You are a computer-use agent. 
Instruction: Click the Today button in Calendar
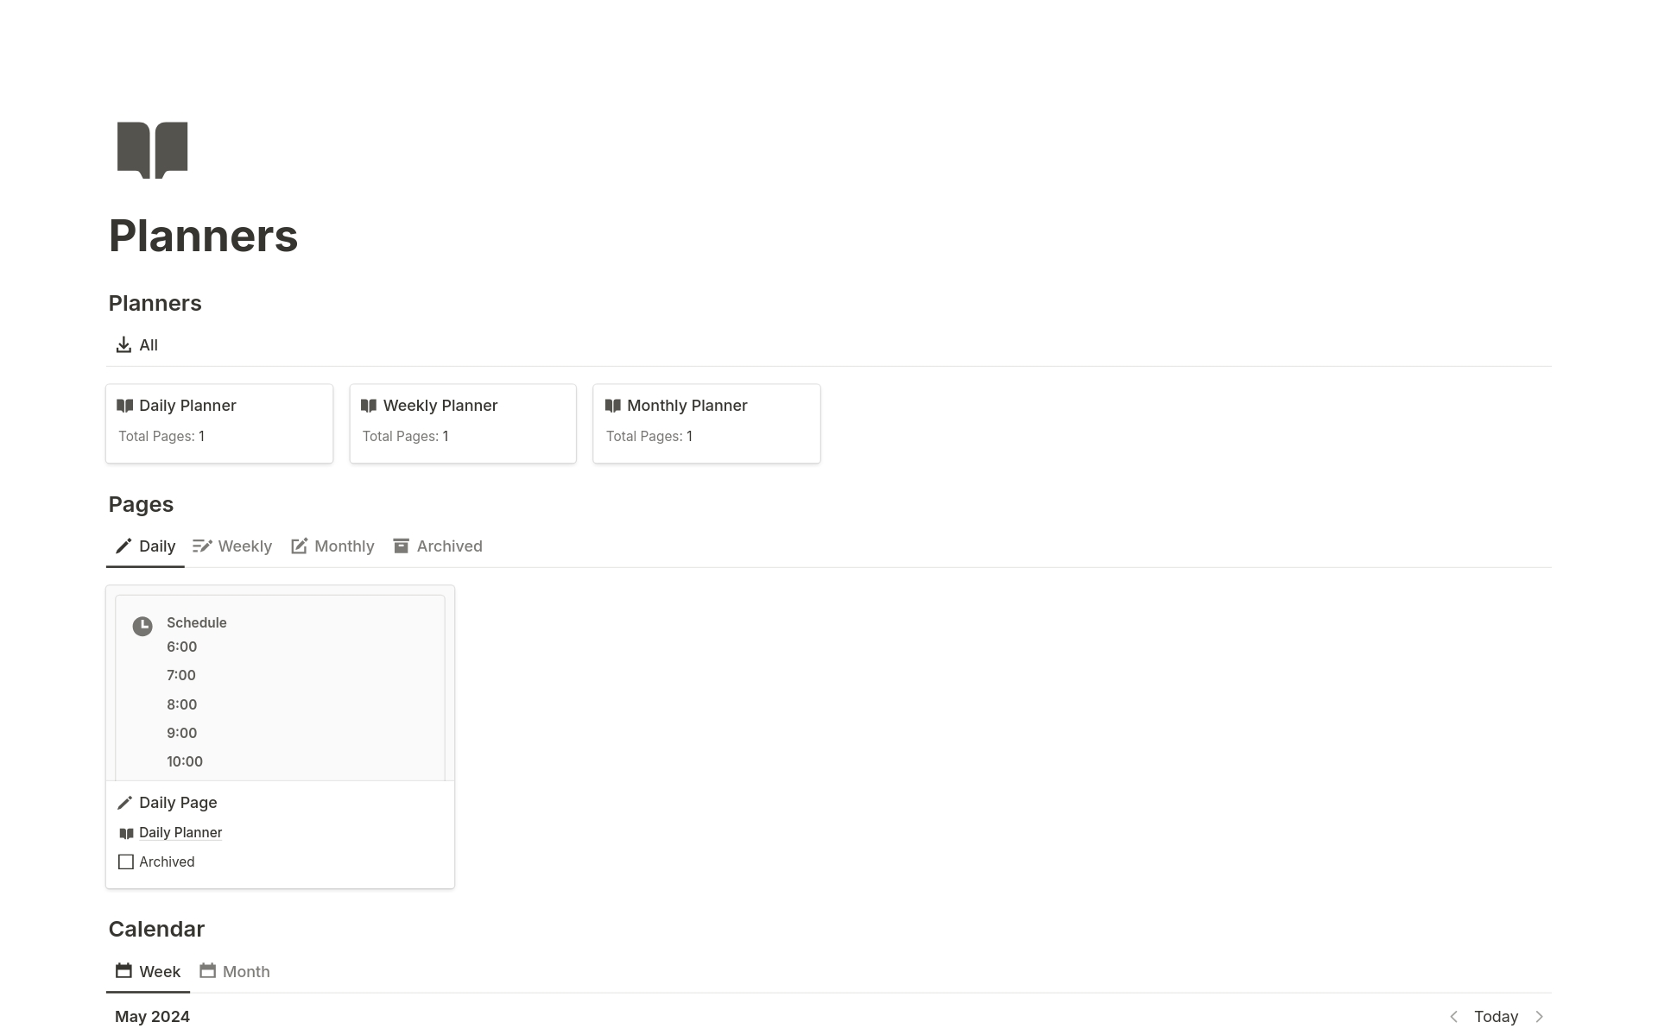(x=1496, y=1016)
